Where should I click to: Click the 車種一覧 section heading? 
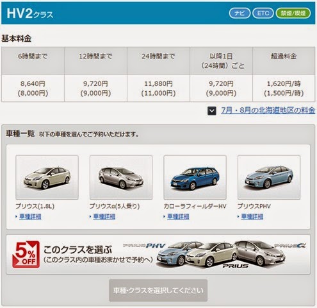20,133
